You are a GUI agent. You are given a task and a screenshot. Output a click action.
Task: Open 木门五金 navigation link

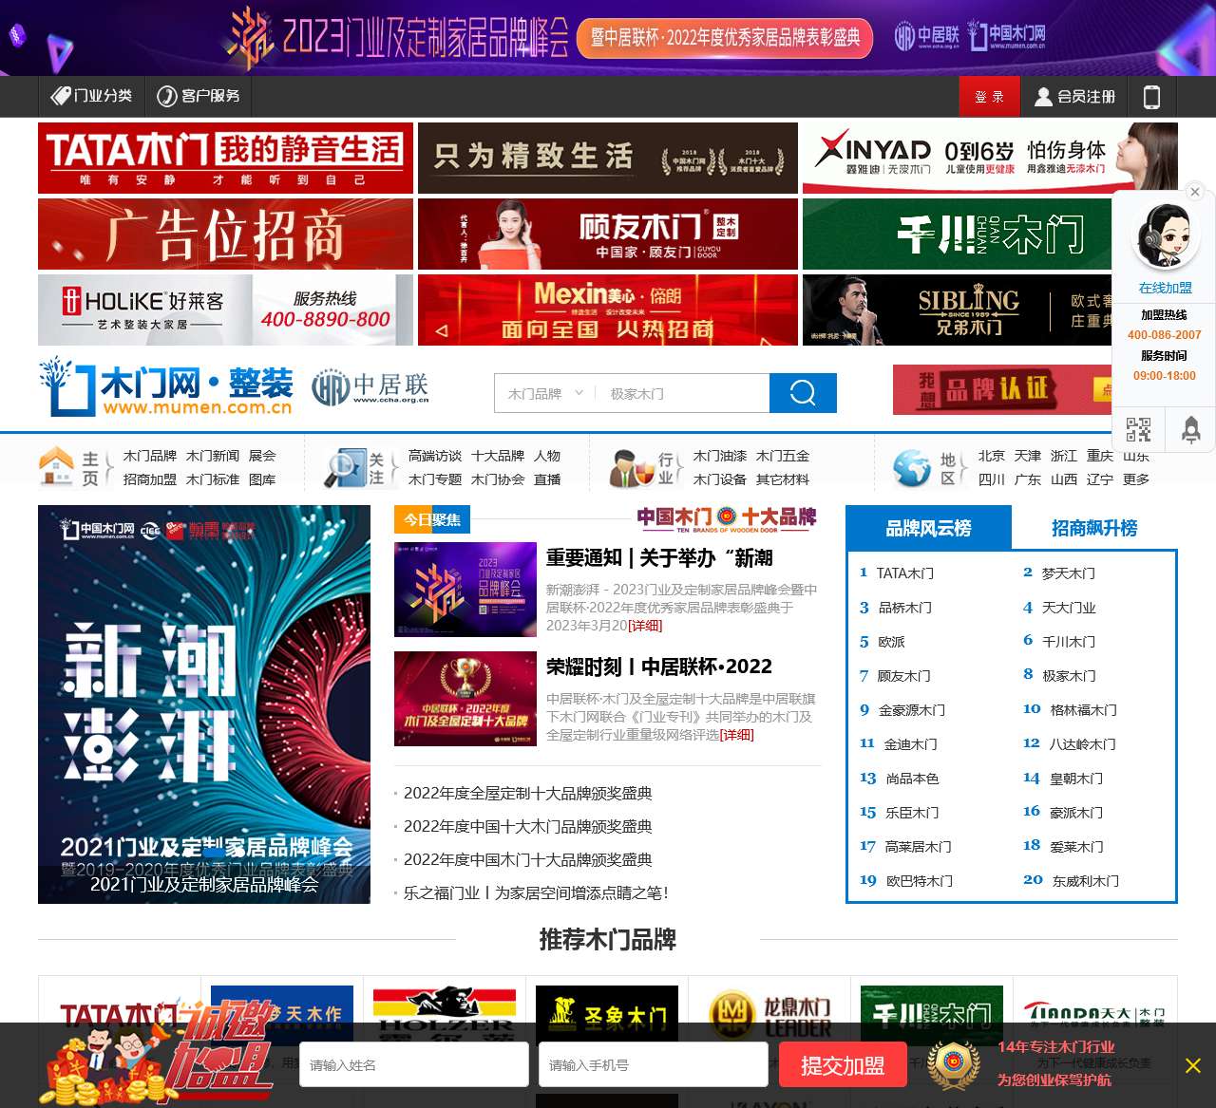(783, 456)
